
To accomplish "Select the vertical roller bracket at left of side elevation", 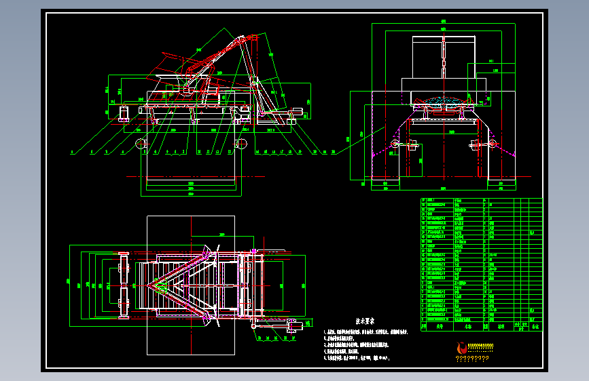I will (124, 113).
